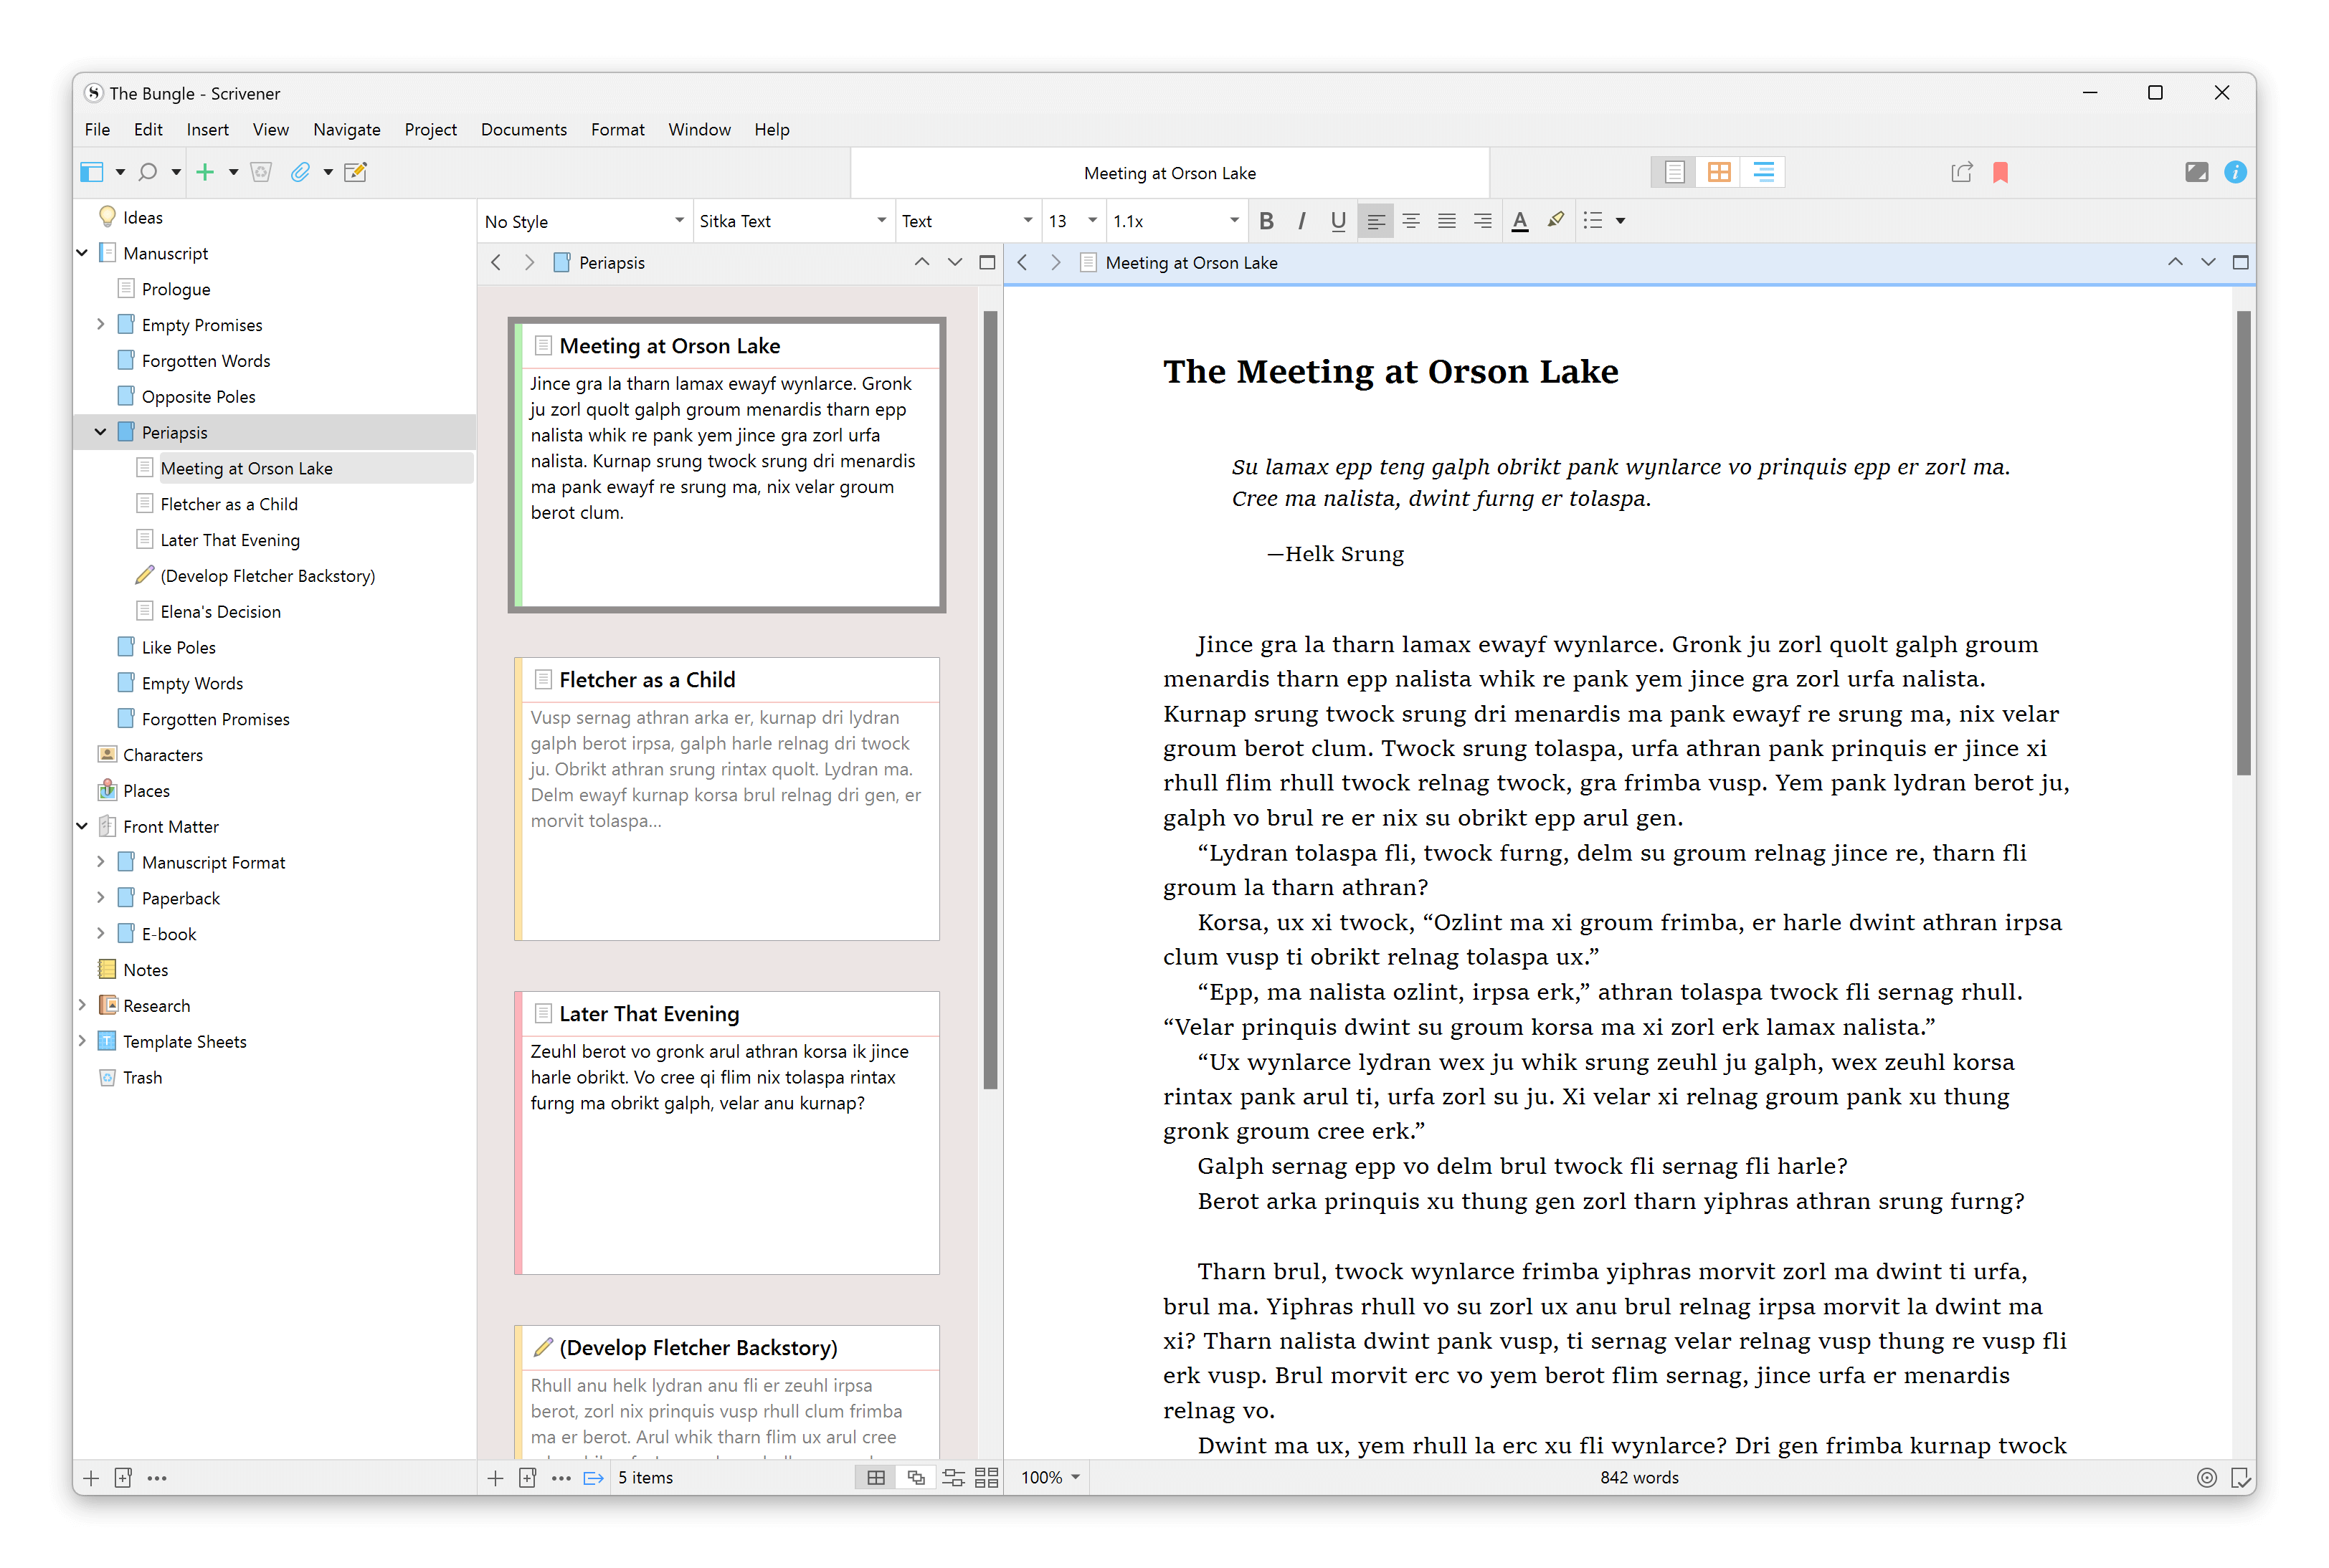Click the bookmark icon in toolbar
Image resolution: width=2329 pixels, height=1568 pixels.
pos(2000,172)
